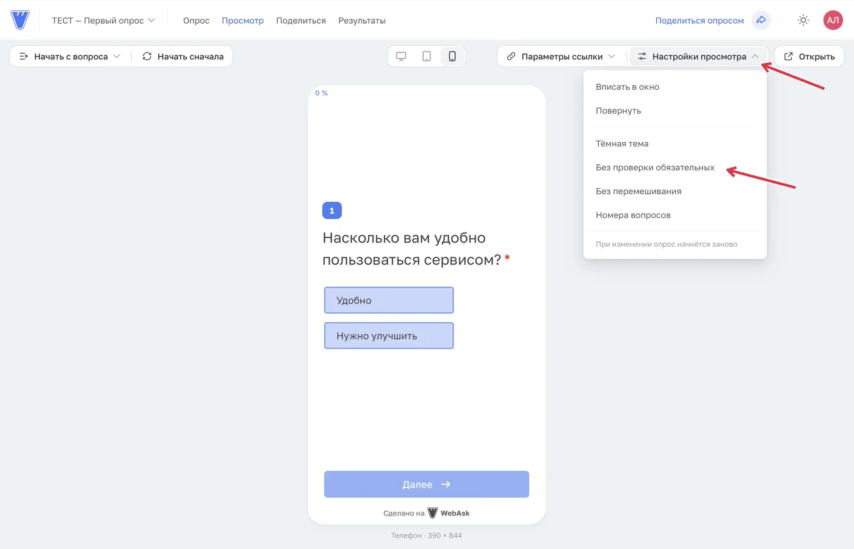Toggle Номера вопросов option
This screenshot has width=854, height=549.
675,215
